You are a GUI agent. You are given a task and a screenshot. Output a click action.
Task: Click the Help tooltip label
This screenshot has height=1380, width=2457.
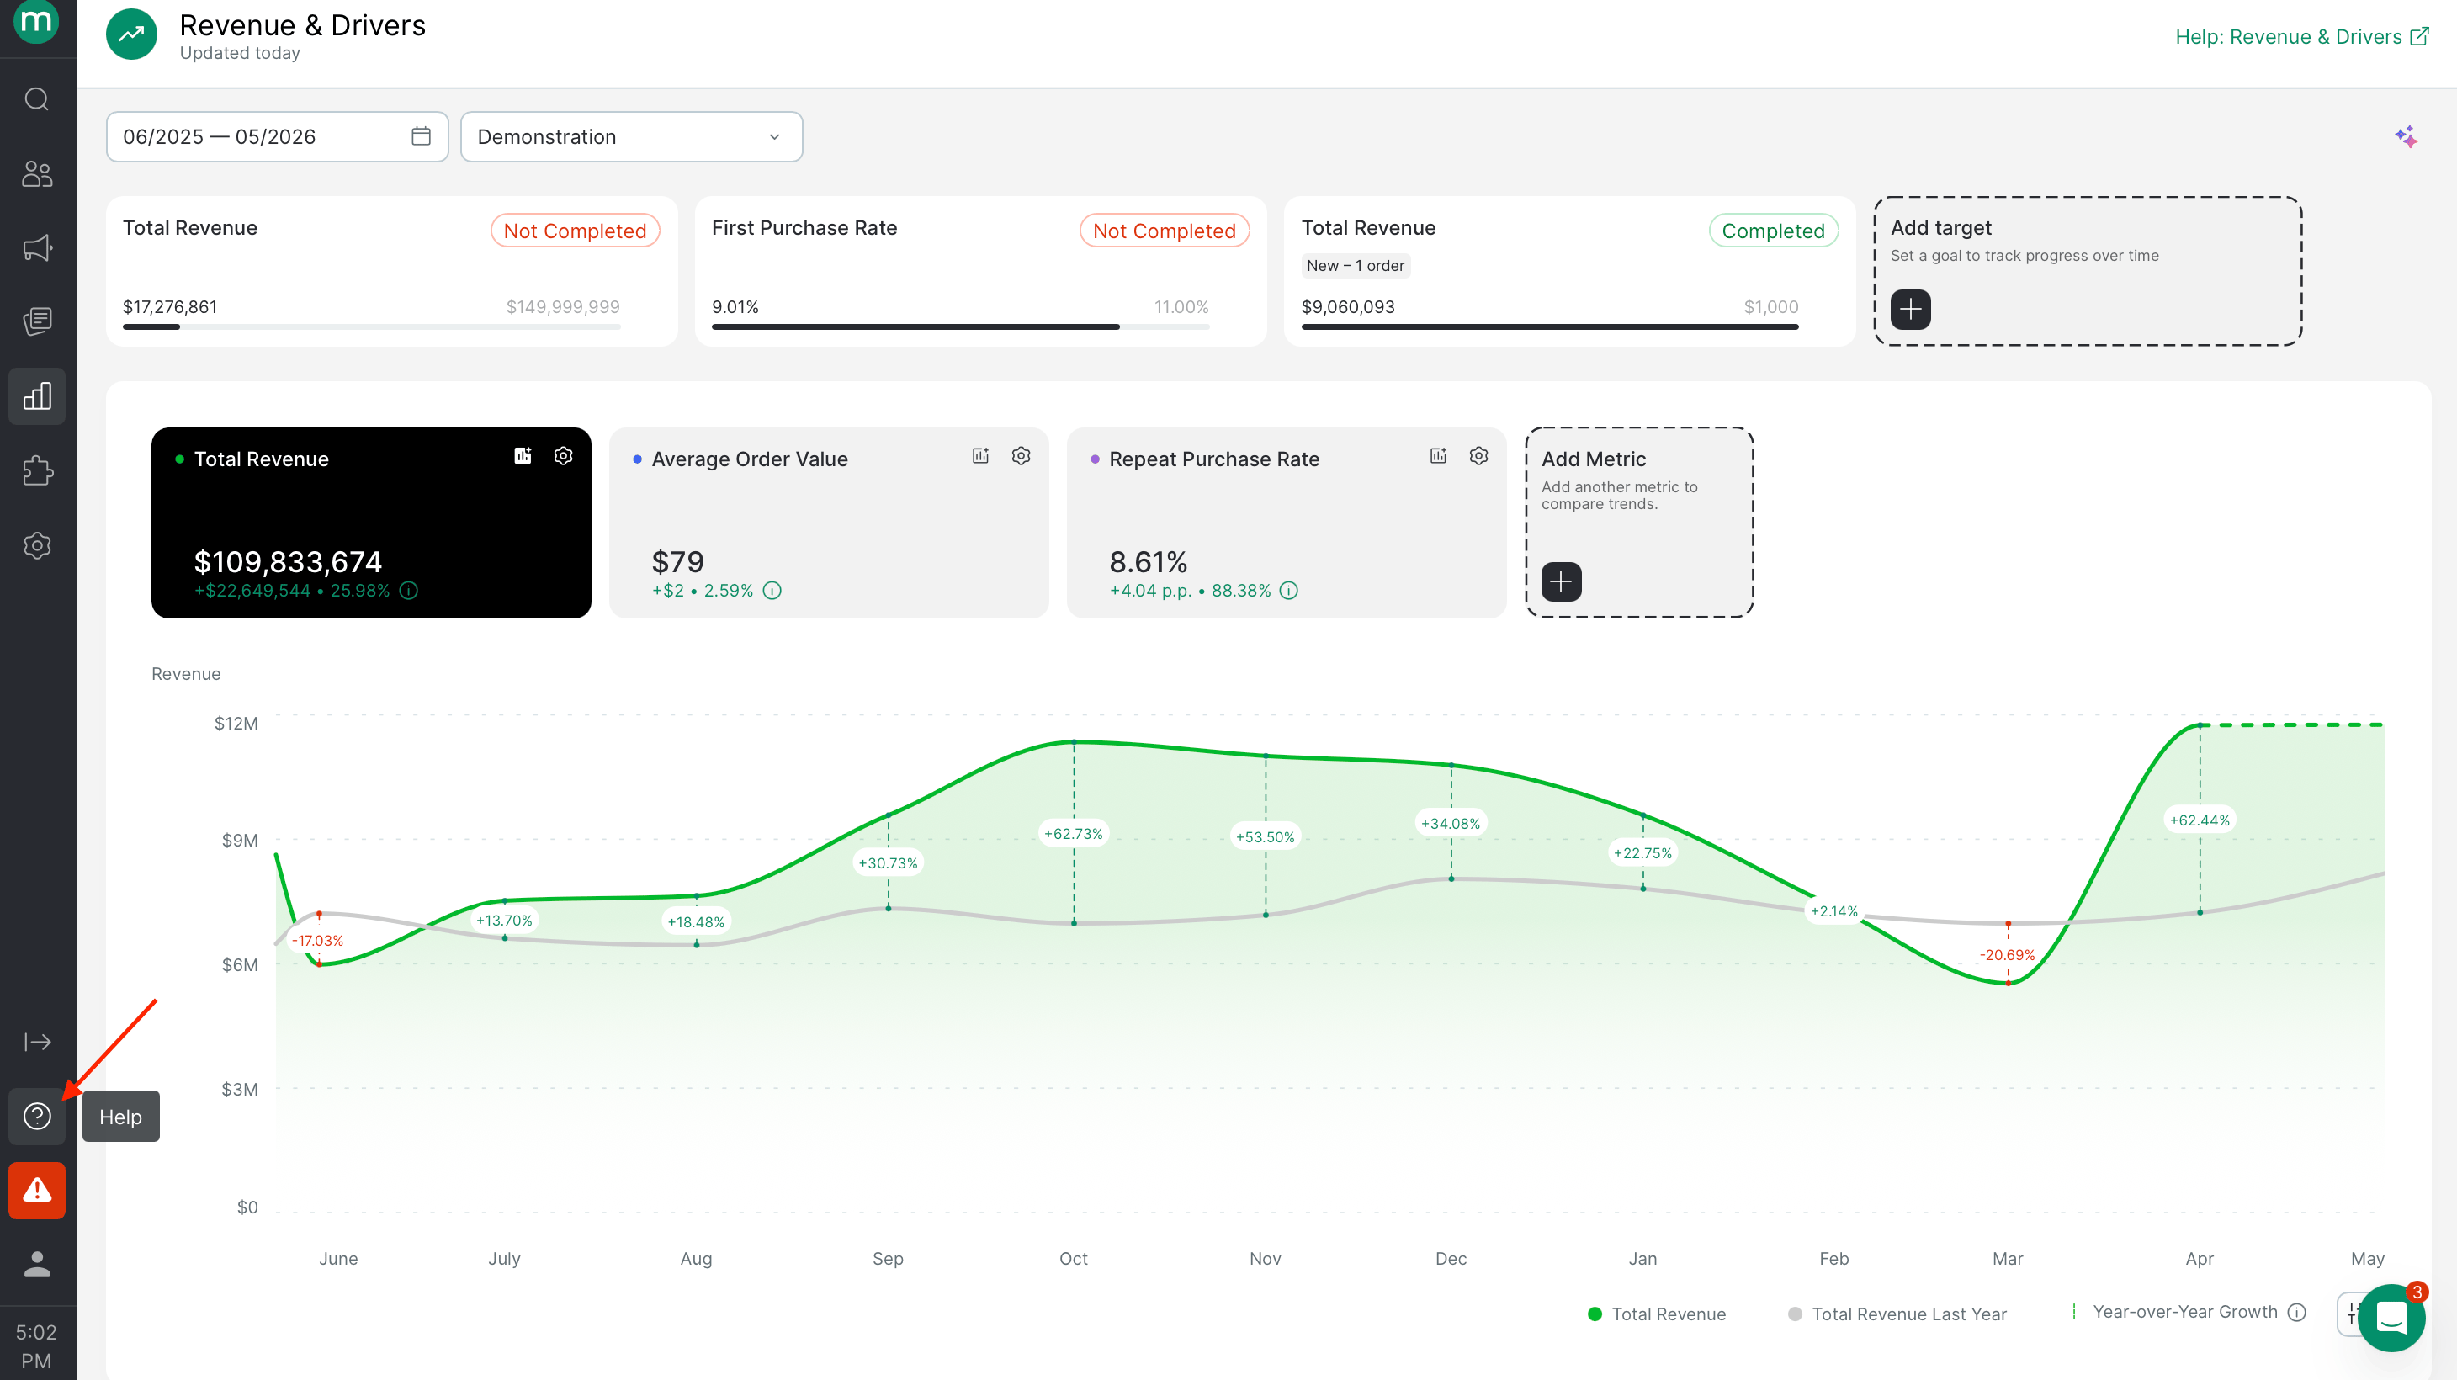point(120,1117)
